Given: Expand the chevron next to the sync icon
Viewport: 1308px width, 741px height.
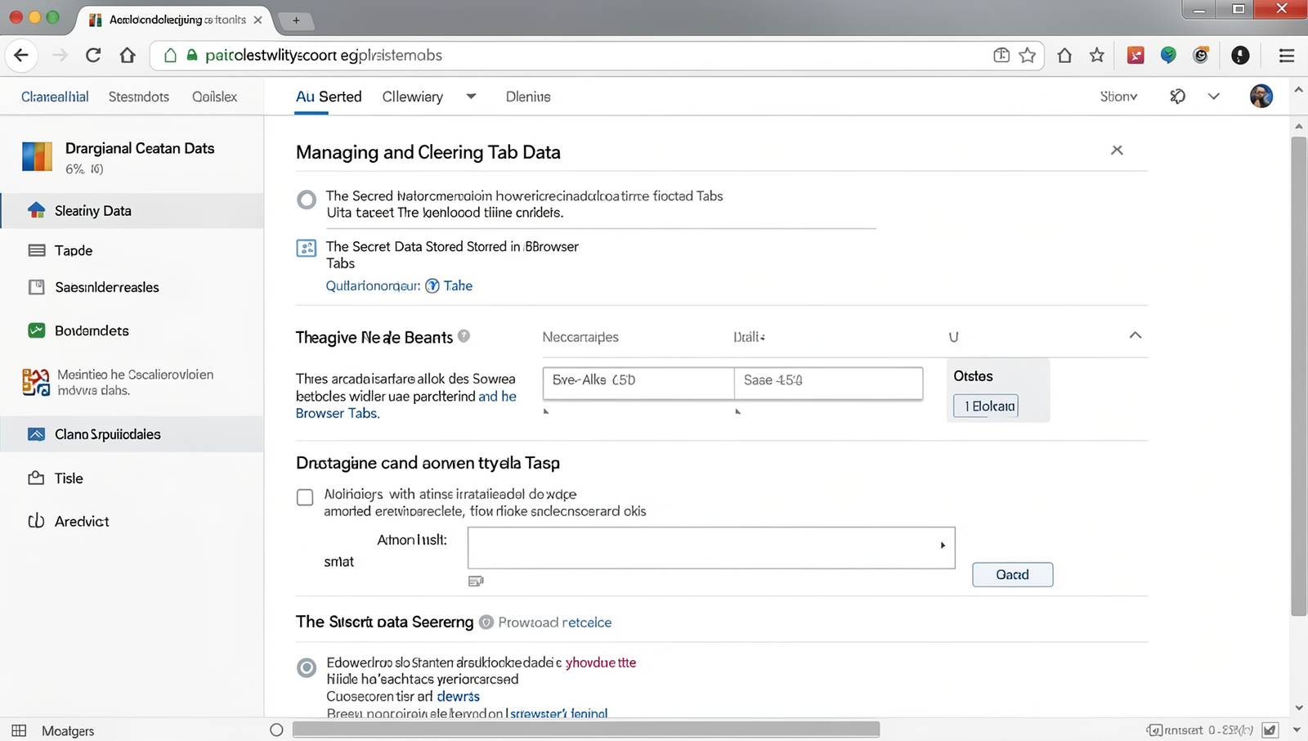Looking at the screenshot, I should (x=1214, y=97).
